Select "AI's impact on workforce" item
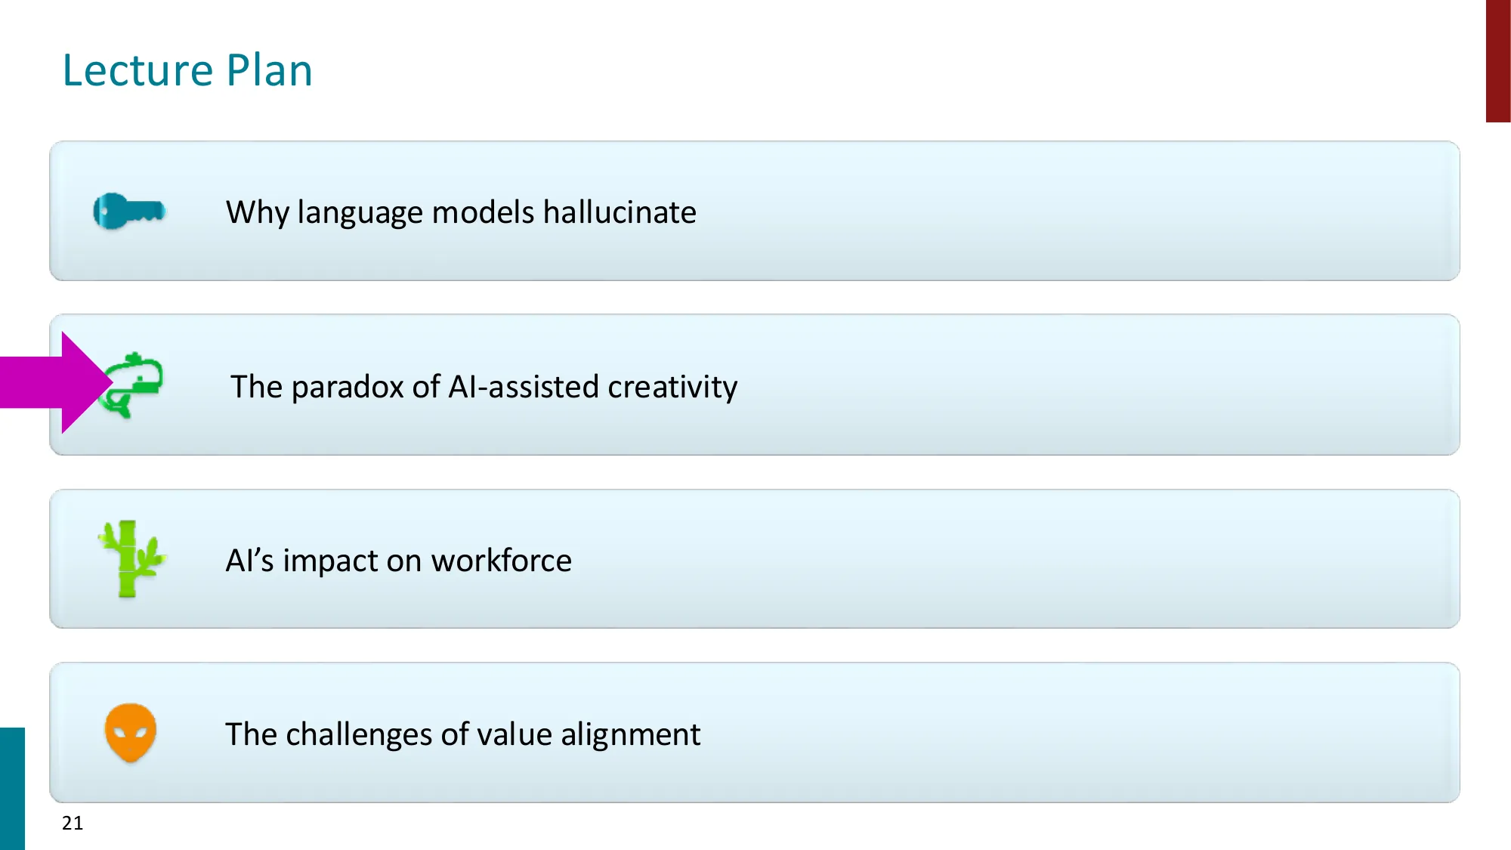Image resolution: width=1511 pixels, height=850 pixels. tap(398, 561)
